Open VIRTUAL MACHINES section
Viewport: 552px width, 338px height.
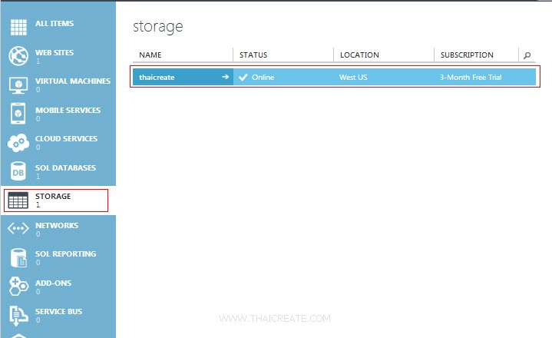click(x=73, y=81)
